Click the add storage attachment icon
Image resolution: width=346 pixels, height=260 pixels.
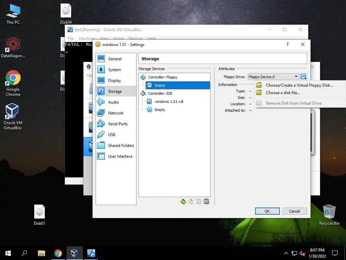[x=199, y=201]
